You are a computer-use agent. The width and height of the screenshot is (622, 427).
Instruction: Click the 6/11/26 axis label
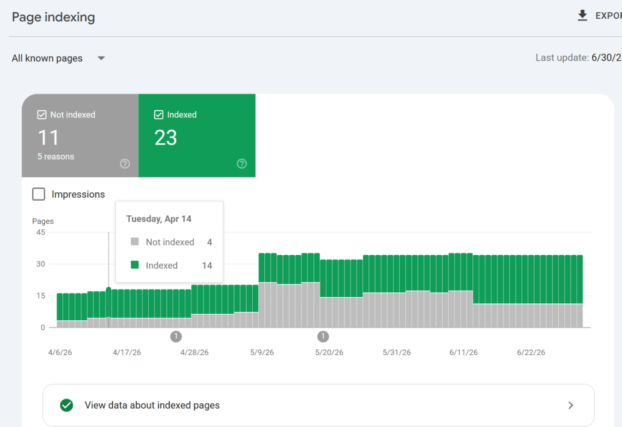click(463, 352)
